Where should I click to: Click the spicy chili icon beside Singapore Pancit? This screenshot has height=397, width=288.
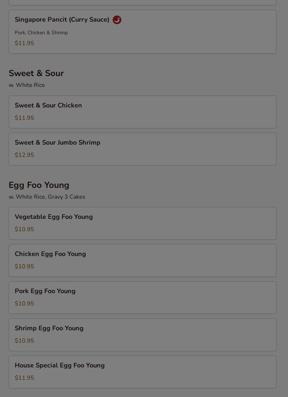pos(117,20)
